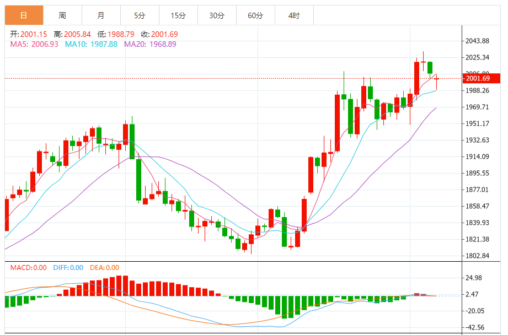Open the 30分 timeframe tab
The width and height of the screenshot is (508, 335).
217,15
